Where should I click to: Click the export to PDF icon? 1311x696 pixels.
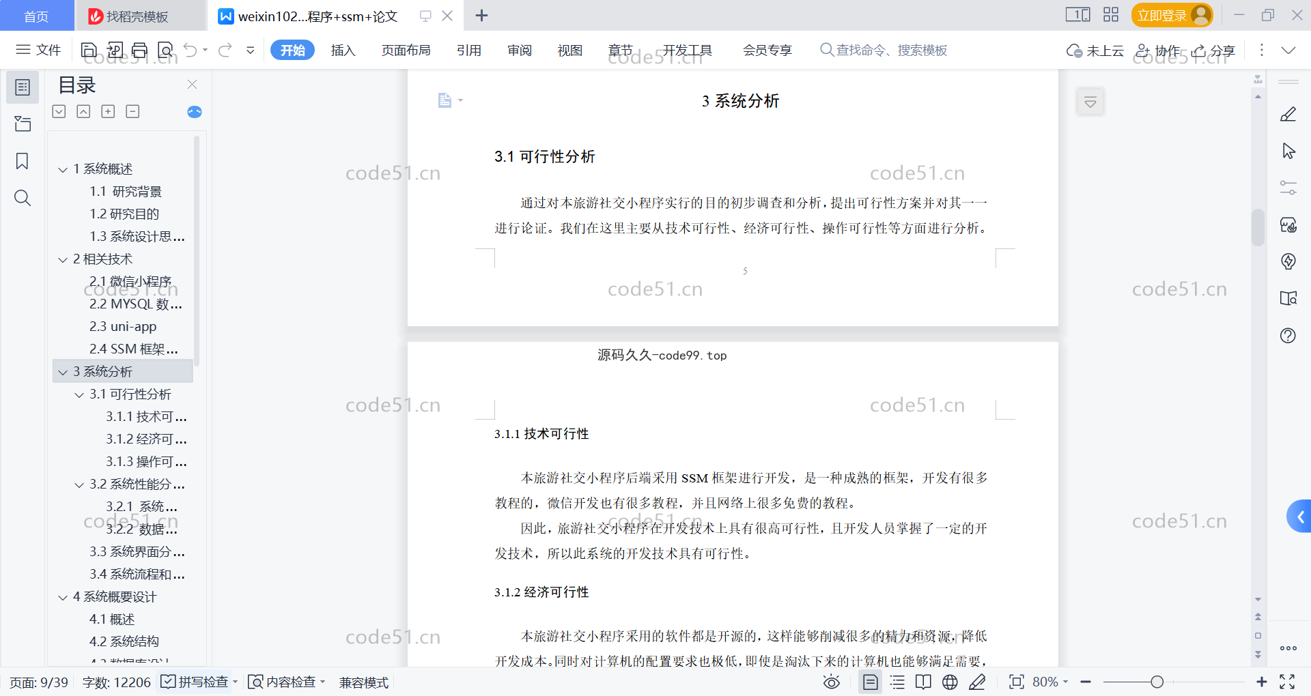tap(115, 50)
